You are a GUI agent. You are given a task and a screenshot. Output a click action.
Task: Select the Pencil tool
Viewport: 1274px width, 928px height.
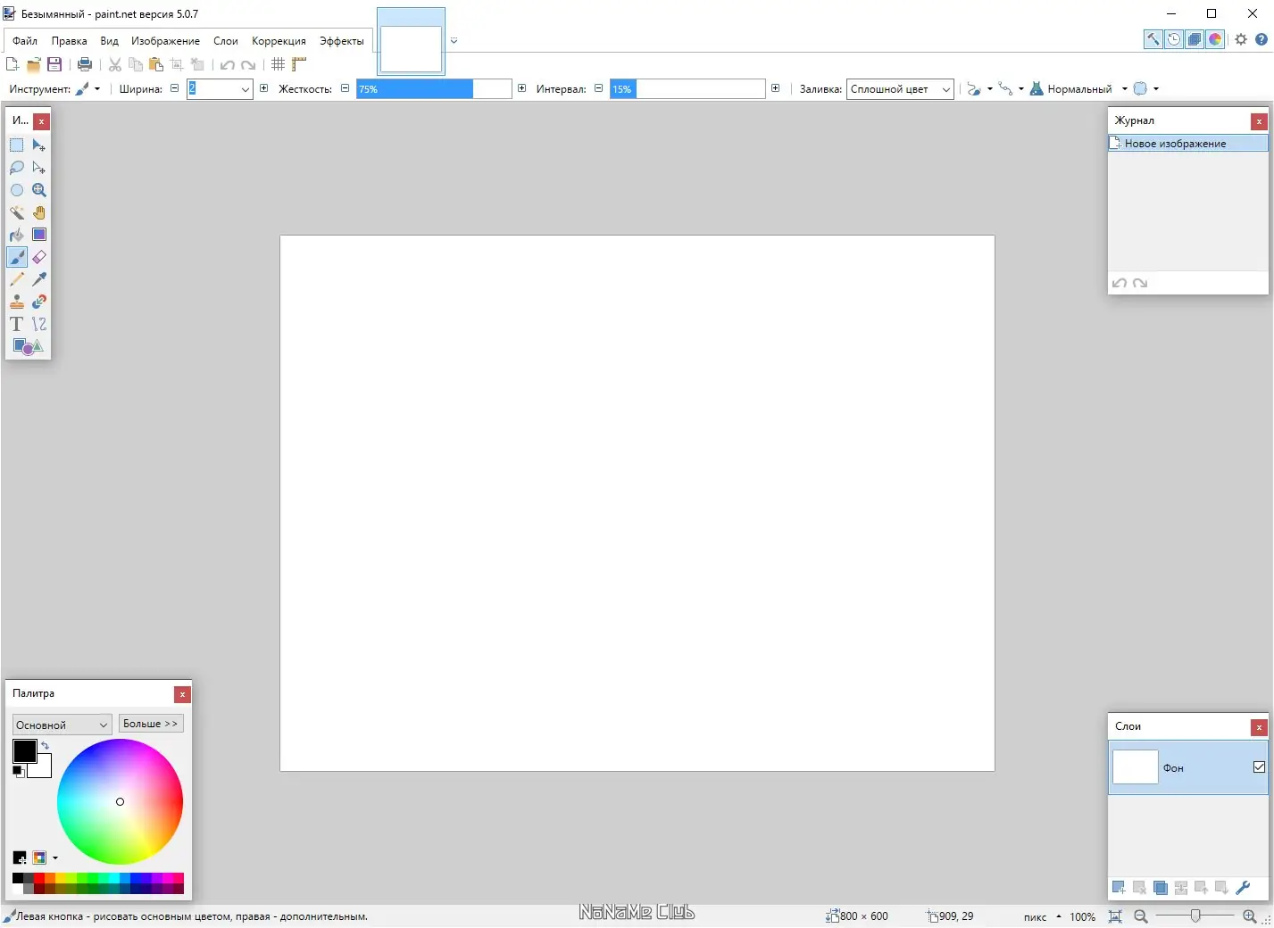17,279
